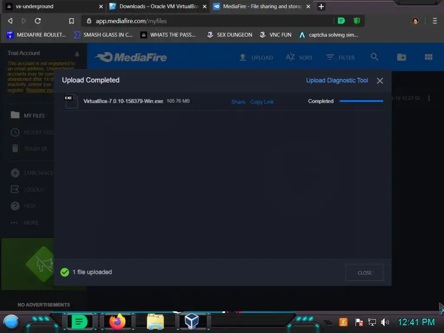Open File Explorer from the taskbar
This screenshot has height=333, width=444.
(x=155, y=322)
